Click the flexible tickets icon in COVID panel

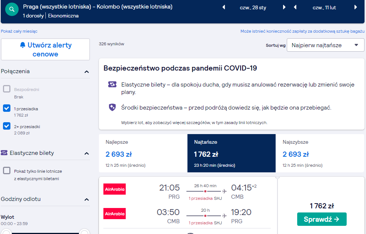(x=112, y=84)
